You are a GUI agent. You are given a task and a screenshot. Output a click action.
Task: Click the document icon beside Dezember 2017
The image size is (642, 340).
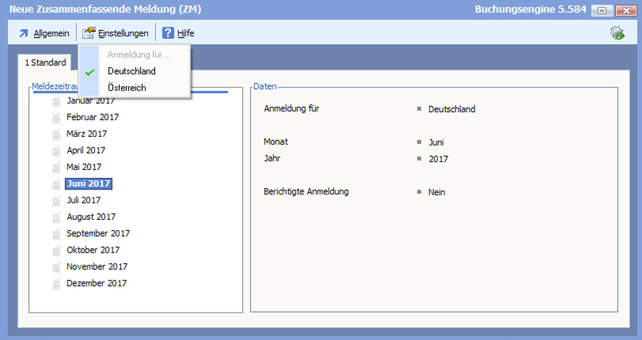point(57,284)
